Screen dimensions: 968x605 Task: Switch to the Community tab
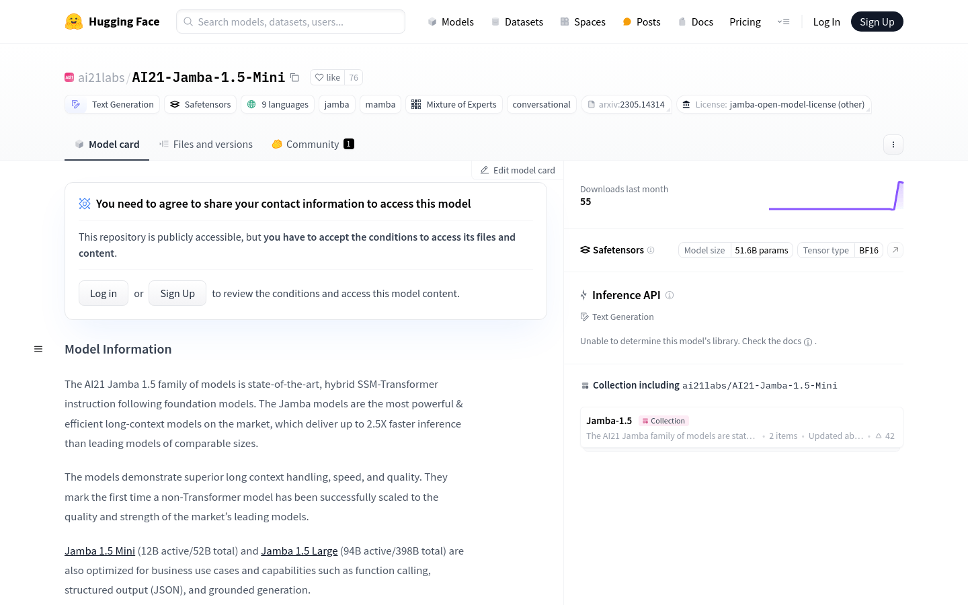[313, 145]
